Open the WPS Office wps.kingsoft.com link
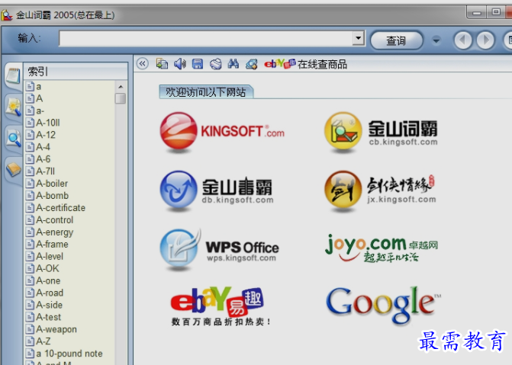 click(220, 248)
